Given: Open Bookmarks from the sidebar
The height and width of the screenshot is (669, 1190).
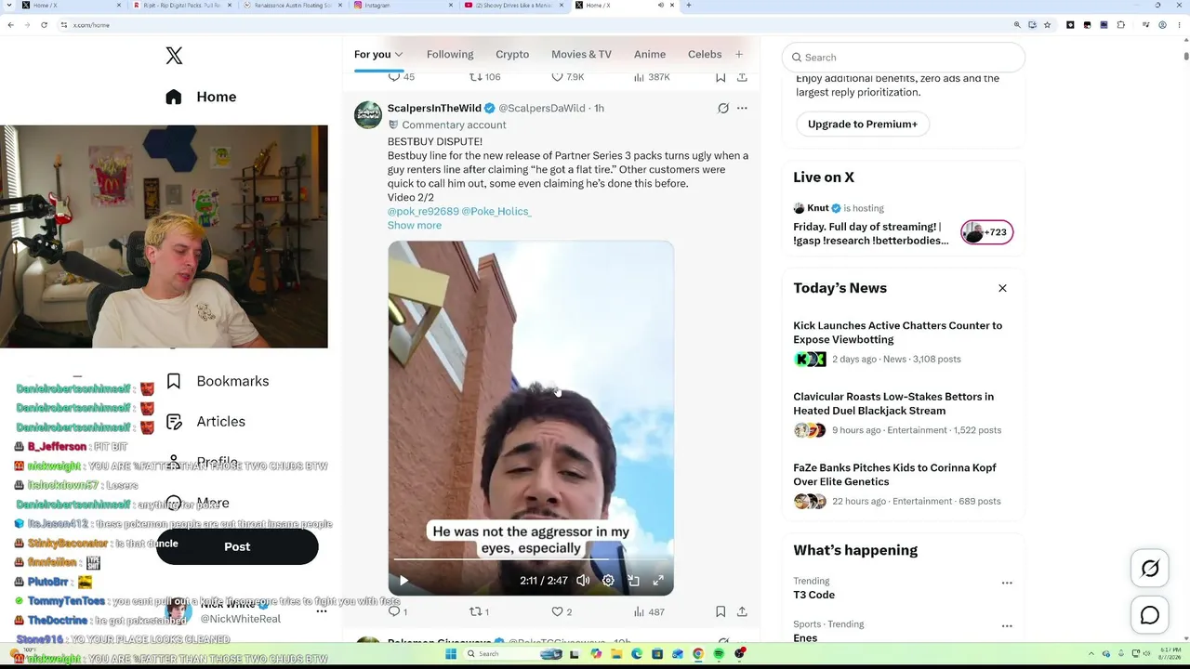Looking at the screenshot, I should click(x=218, y=381).
